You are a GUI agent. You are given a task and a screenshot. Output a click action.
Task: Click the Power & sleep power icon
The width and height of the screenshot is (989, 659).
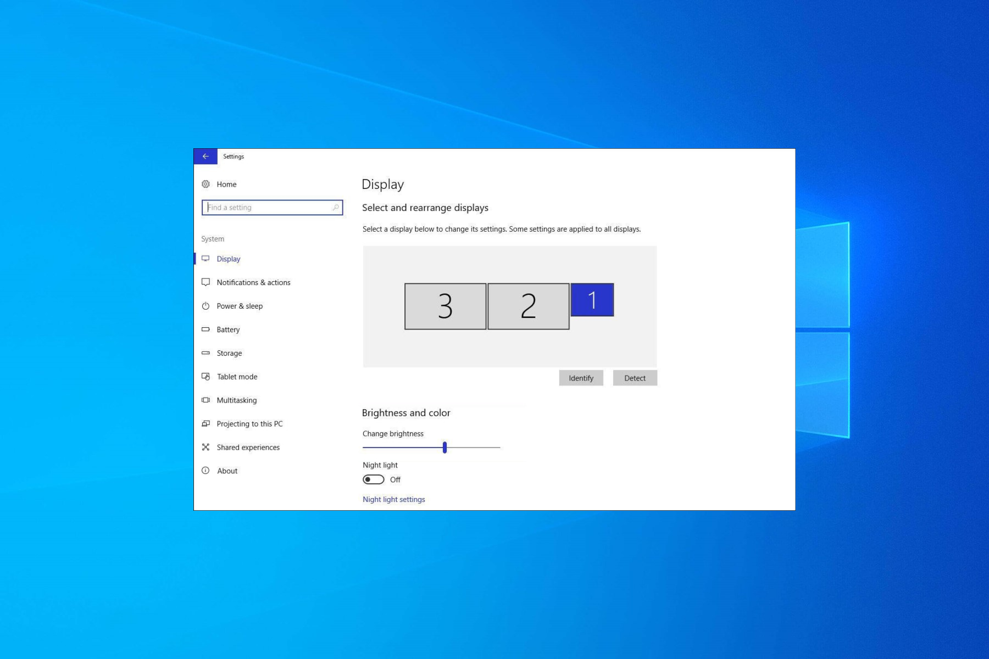205,306
